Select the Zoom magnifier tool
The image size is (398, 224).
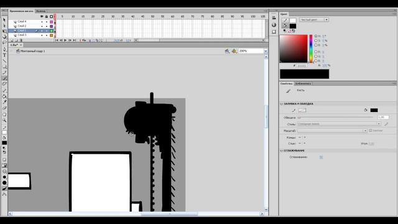(4, 120)
